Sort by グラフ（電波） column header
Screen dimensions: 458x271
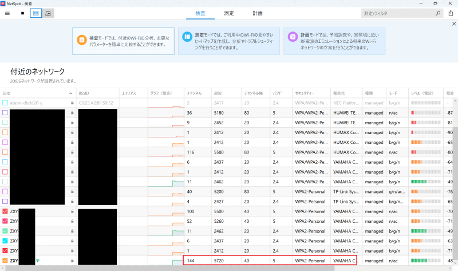166,93
